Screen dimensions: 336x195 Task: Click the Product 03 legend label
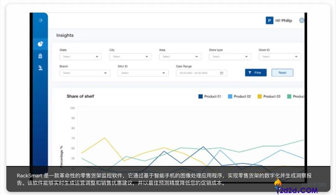pos(272,96)
